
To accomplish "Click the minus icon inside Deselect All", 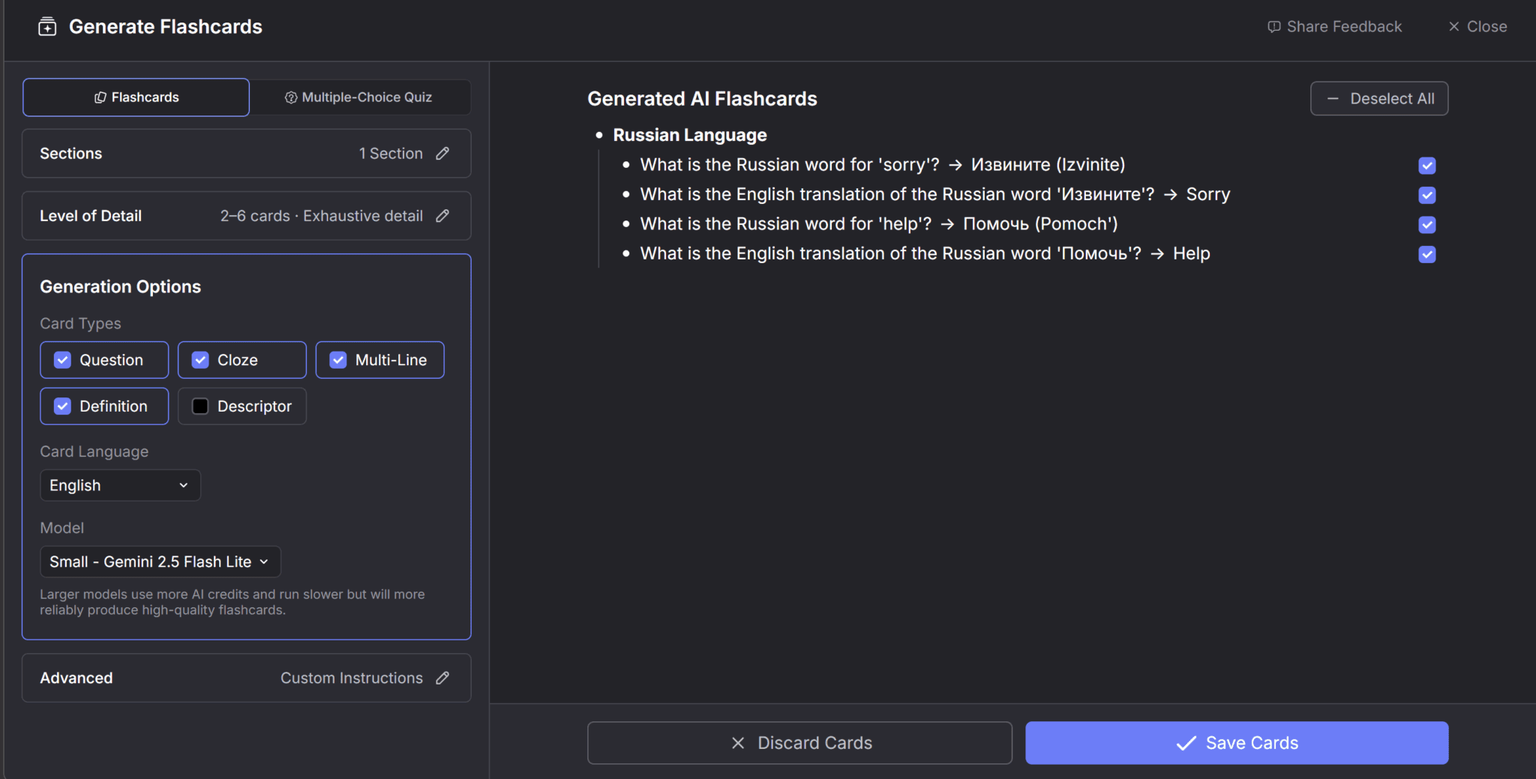I will click(x=1333, y=98).
